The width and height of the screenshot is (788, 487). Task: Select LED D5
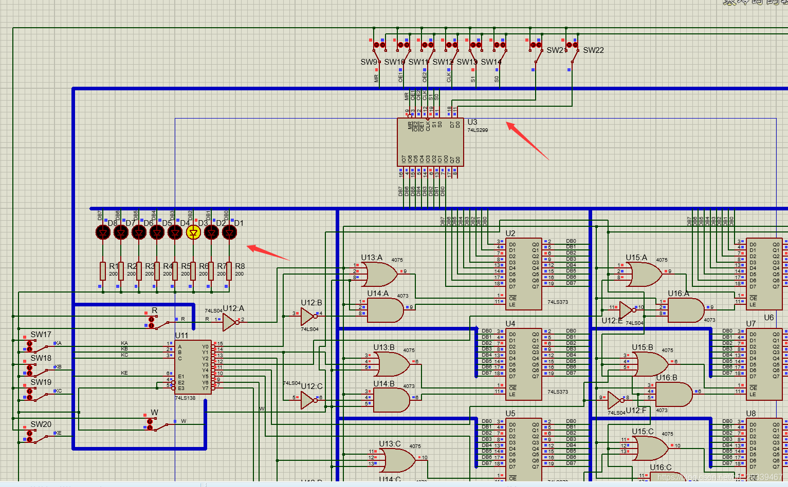tap(157, 232)
